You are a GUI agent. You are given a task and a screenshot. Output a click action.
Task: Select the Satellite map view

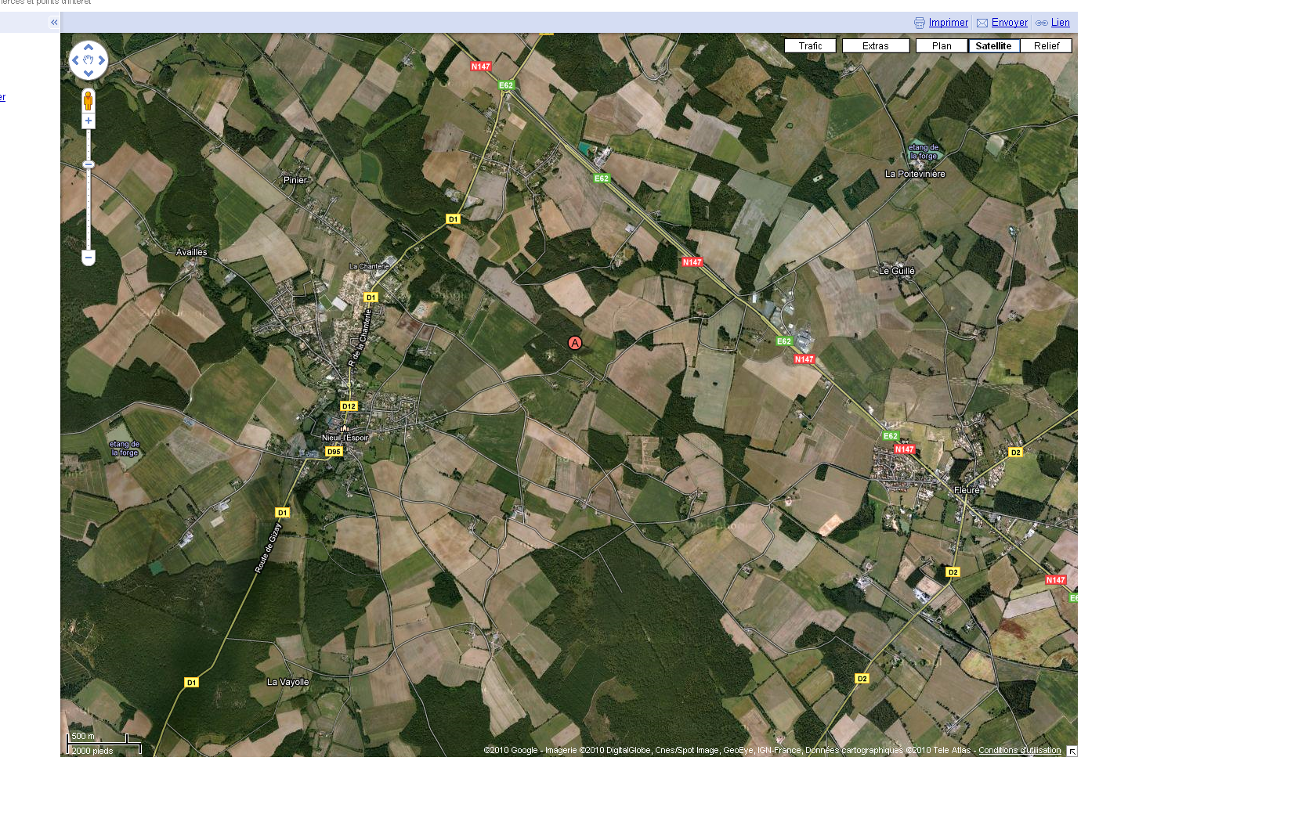click(993, 46)
